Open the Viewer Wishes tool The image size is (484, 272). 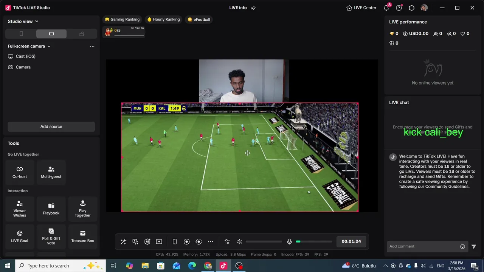(x=20, y=209)
